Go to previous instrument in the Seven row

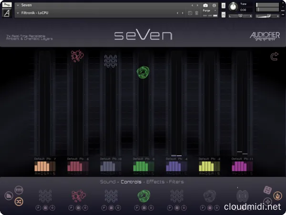(x=192, y=5)
